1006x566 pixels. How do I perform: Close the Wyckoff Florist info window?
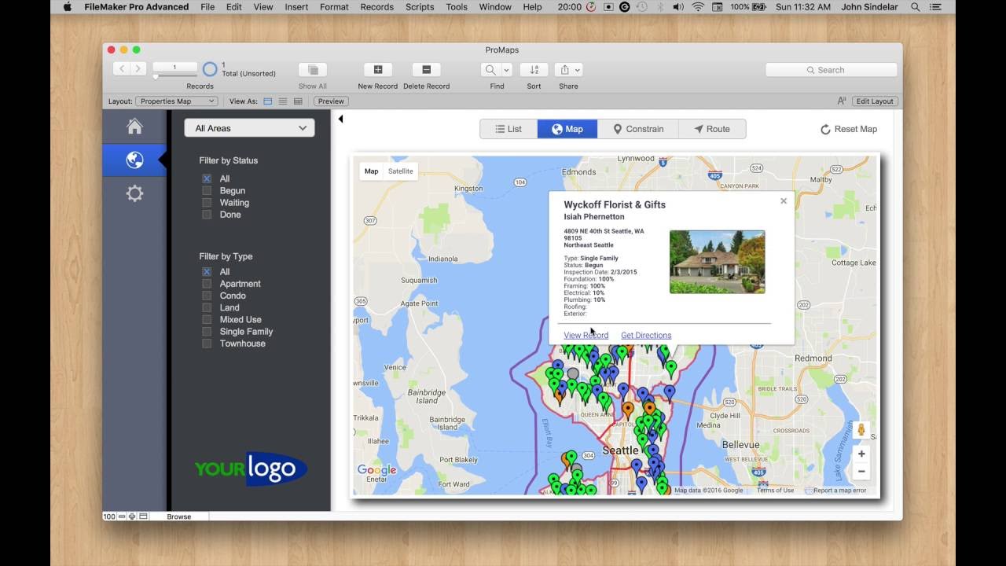tap(784, 201)
